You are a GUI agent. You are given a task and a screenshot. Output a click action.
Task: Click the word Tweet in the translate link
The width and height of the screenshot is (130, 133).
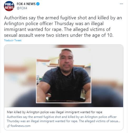18,40
